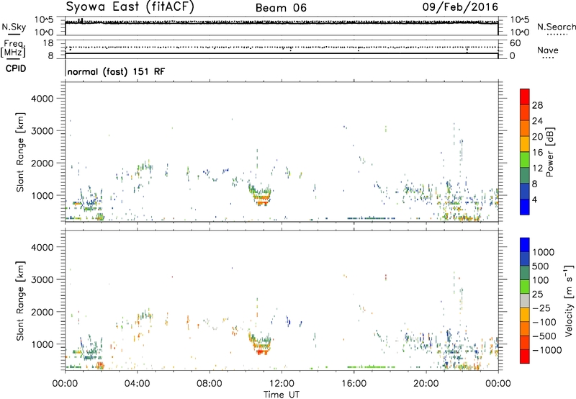The height and width of the screenshot is (399, 576).
Task: Click the "-1000" velocity color bar label
Action: tap(547, 350)
